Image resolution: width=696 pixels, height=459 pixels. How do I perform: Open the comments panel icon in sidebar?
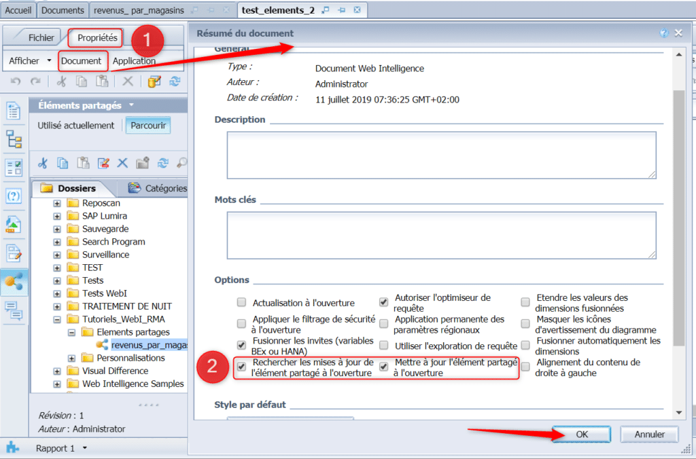tap(14, 310)
